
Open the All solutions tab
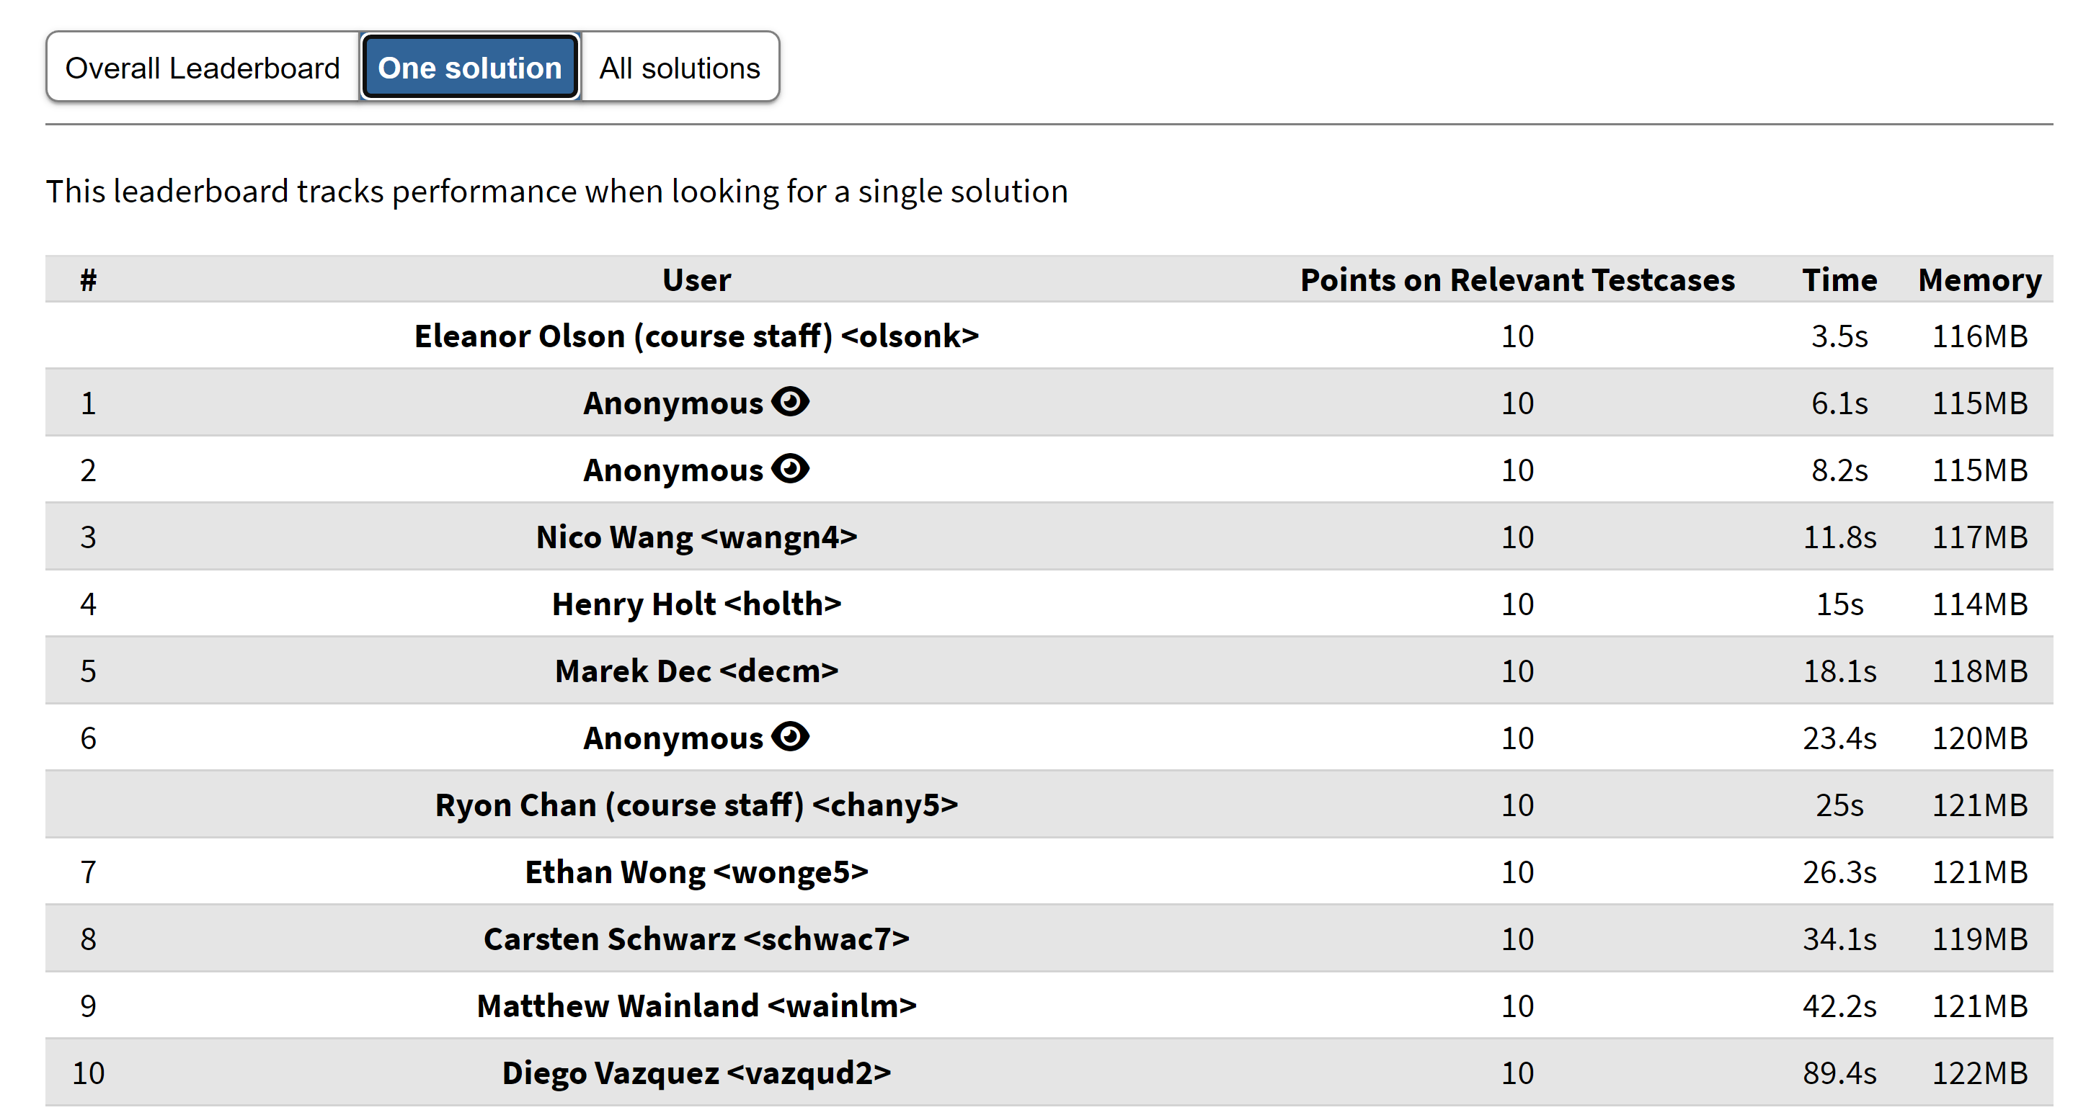tap(680, 67)
